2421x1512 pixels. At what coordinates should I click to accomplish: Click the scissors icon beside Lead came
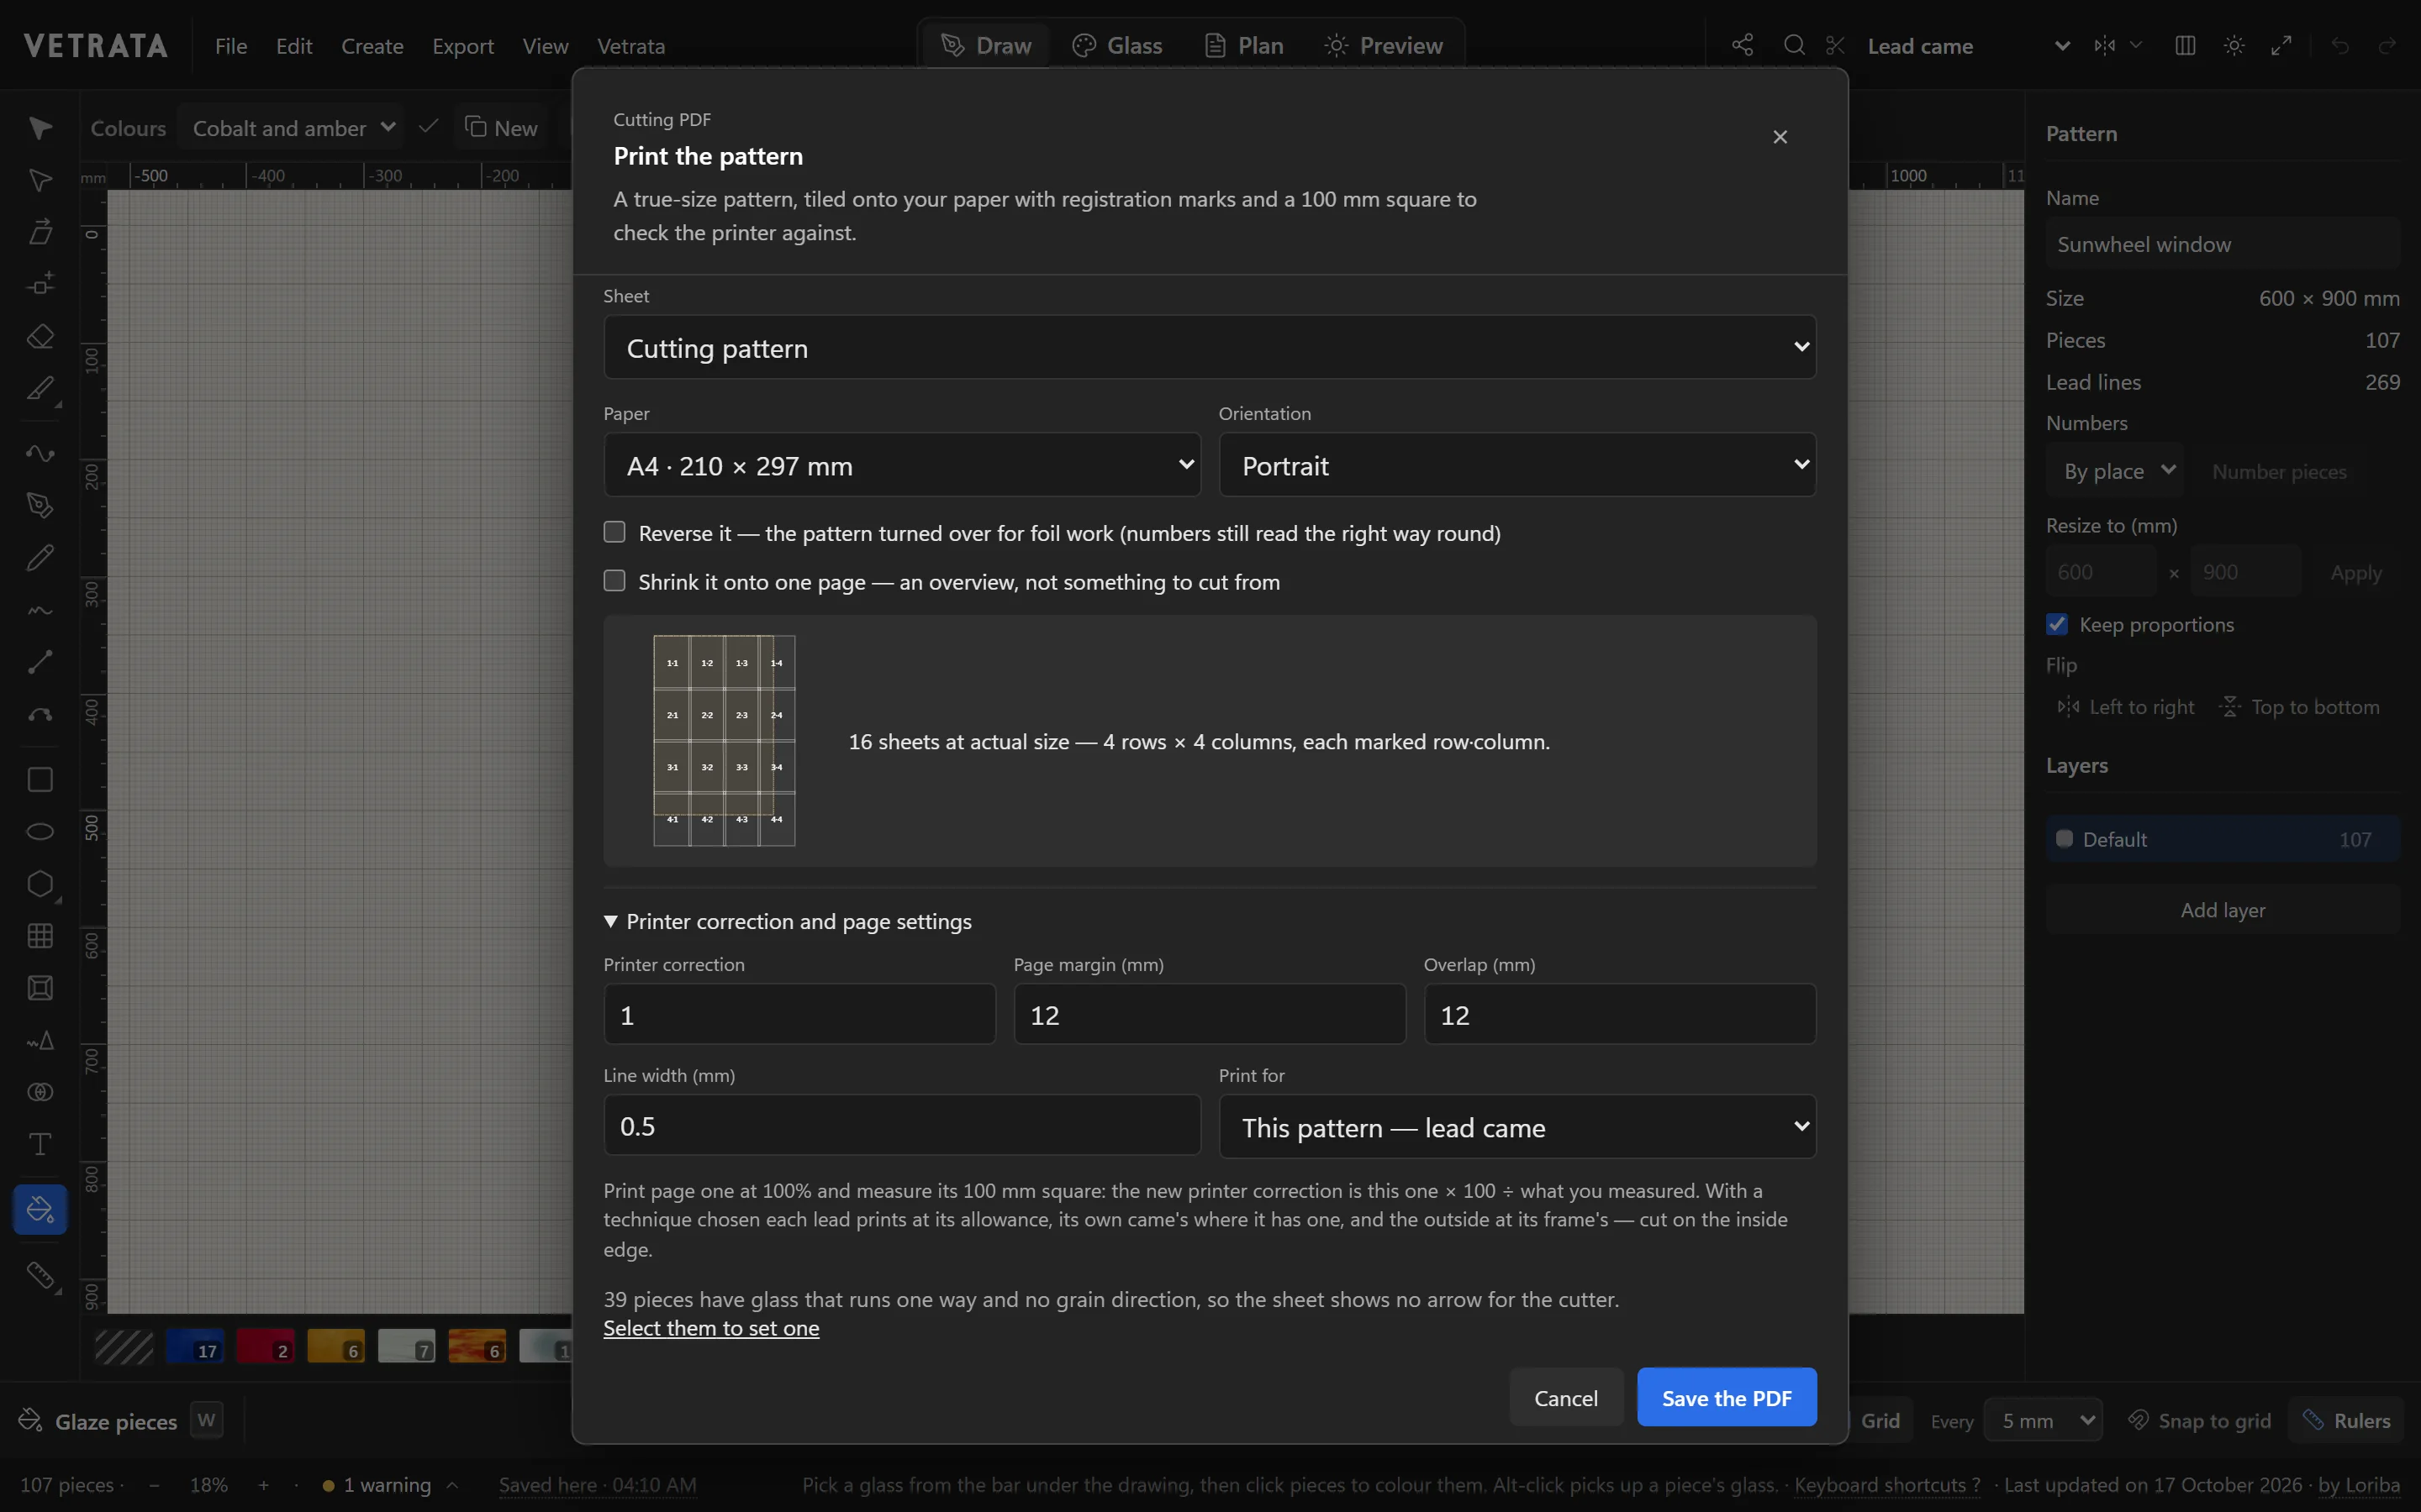tap(1835, 45)
